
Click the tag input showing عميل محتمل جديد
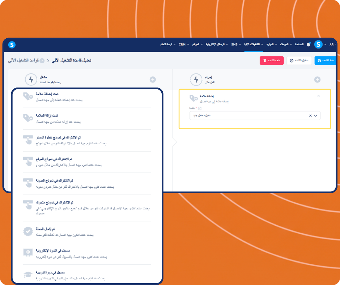[255, 116]
